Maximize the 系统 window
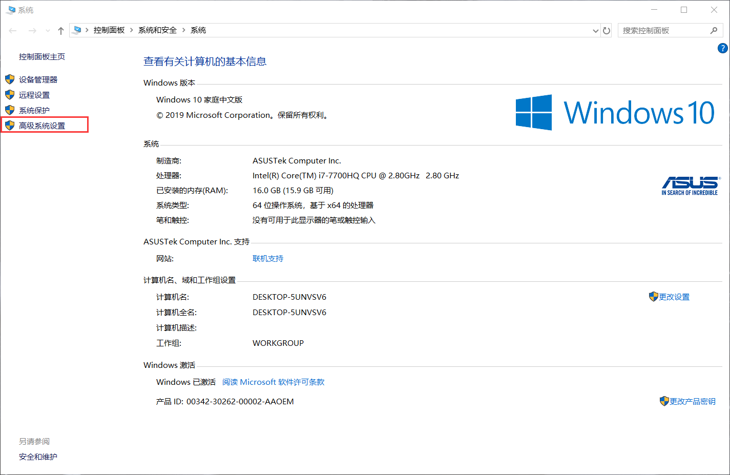The width and height of the screenshot is (730, 475). point(684,10)
